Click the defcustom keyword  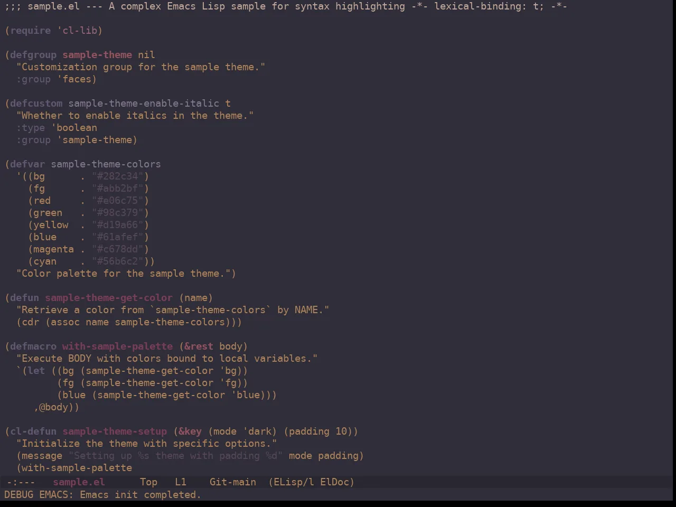(x=36, y=104)
